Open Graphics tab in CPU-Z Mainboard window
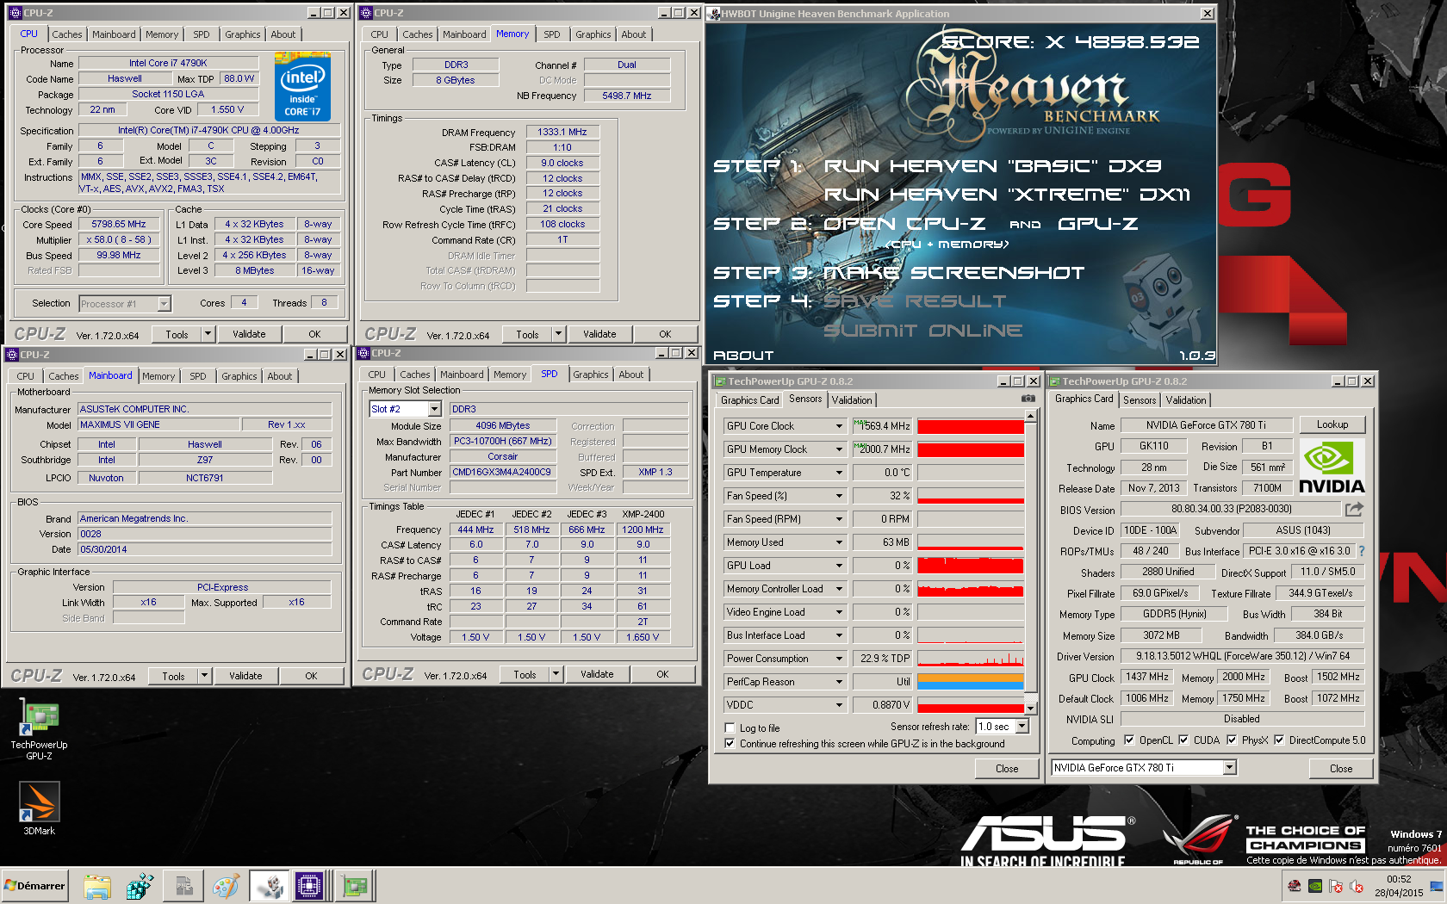Image resolution: width=1447 pixels, height=904 pixels. (239, 376)
